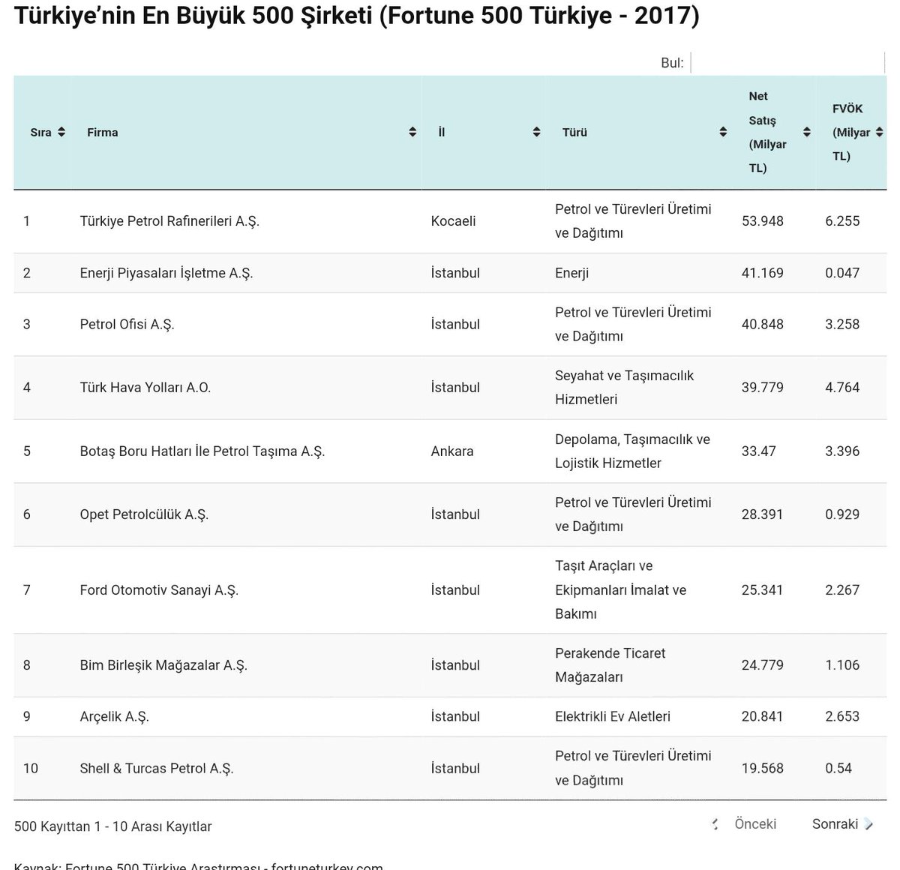Viewport: 900px width, 870px height.
Task: Click the Sonraki arrow icon
Action: click(x=868, y=824)
